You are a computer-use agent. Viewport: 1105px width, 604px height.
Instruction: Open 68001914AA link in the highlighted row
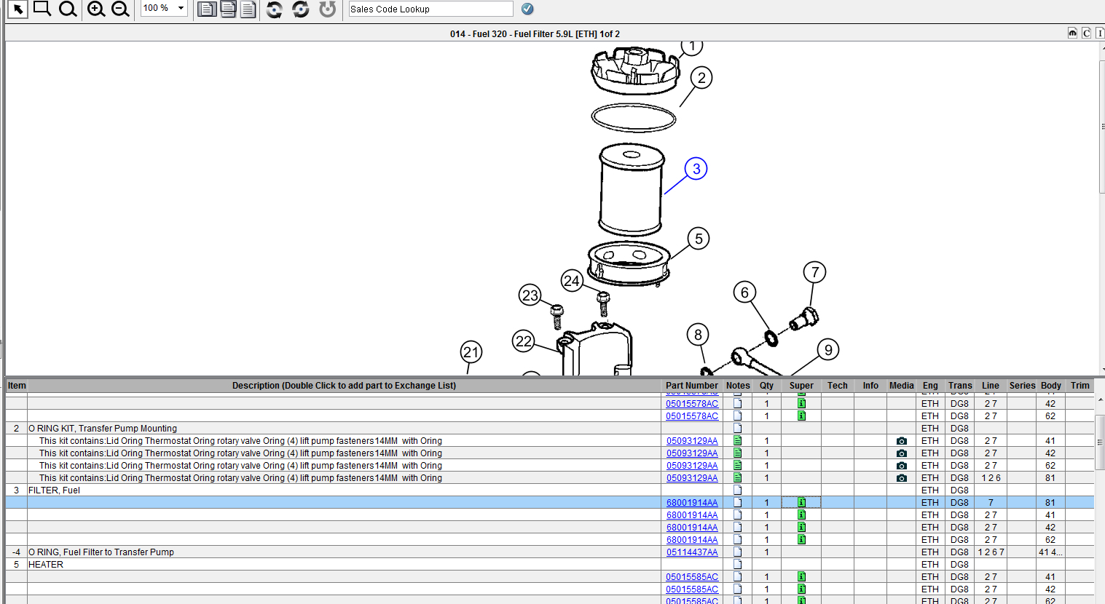tap(692, 503)
